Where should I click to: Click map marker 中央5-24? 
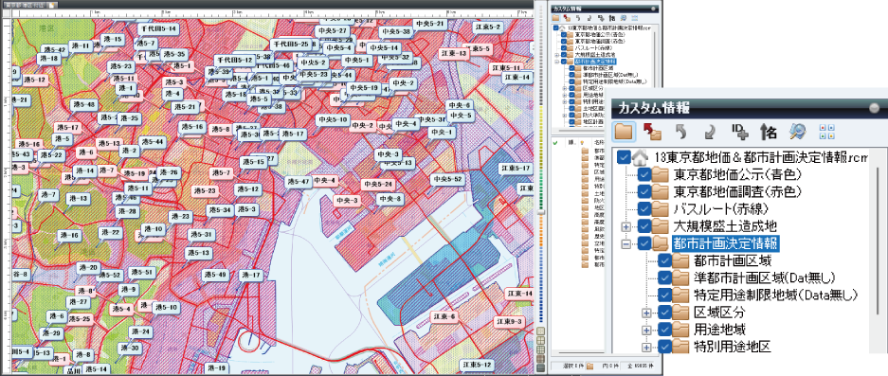pos(378,184)
